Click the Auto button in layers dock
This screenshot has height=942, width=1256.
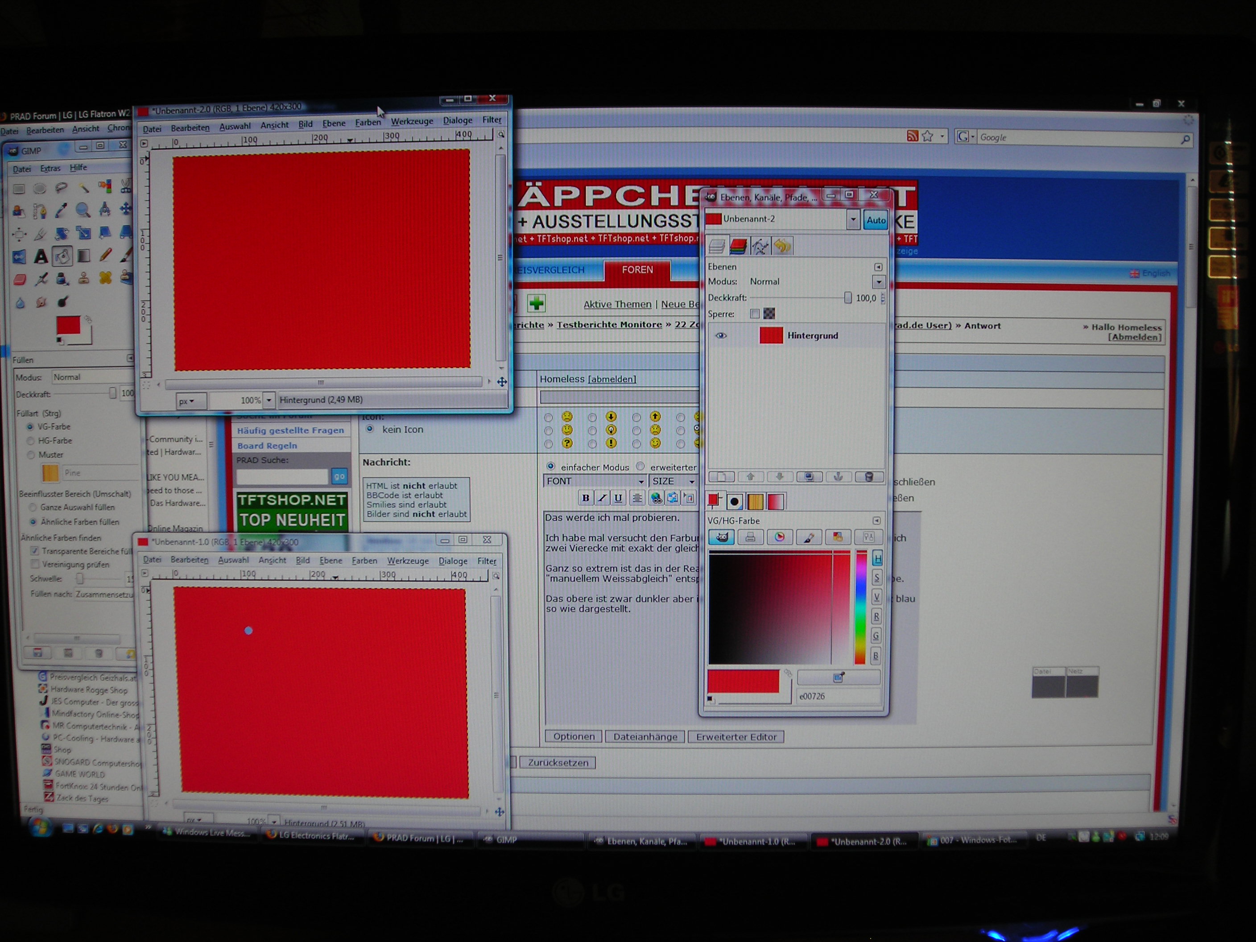876,220
